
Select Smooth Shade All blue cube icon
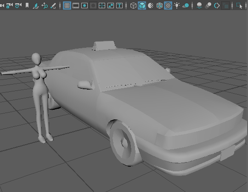142,6
